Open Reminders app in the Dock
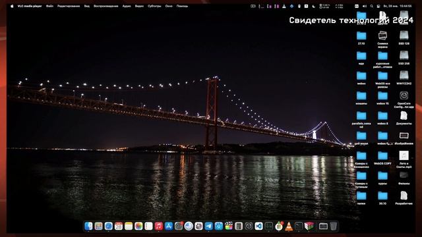 (x=148, y=226)
